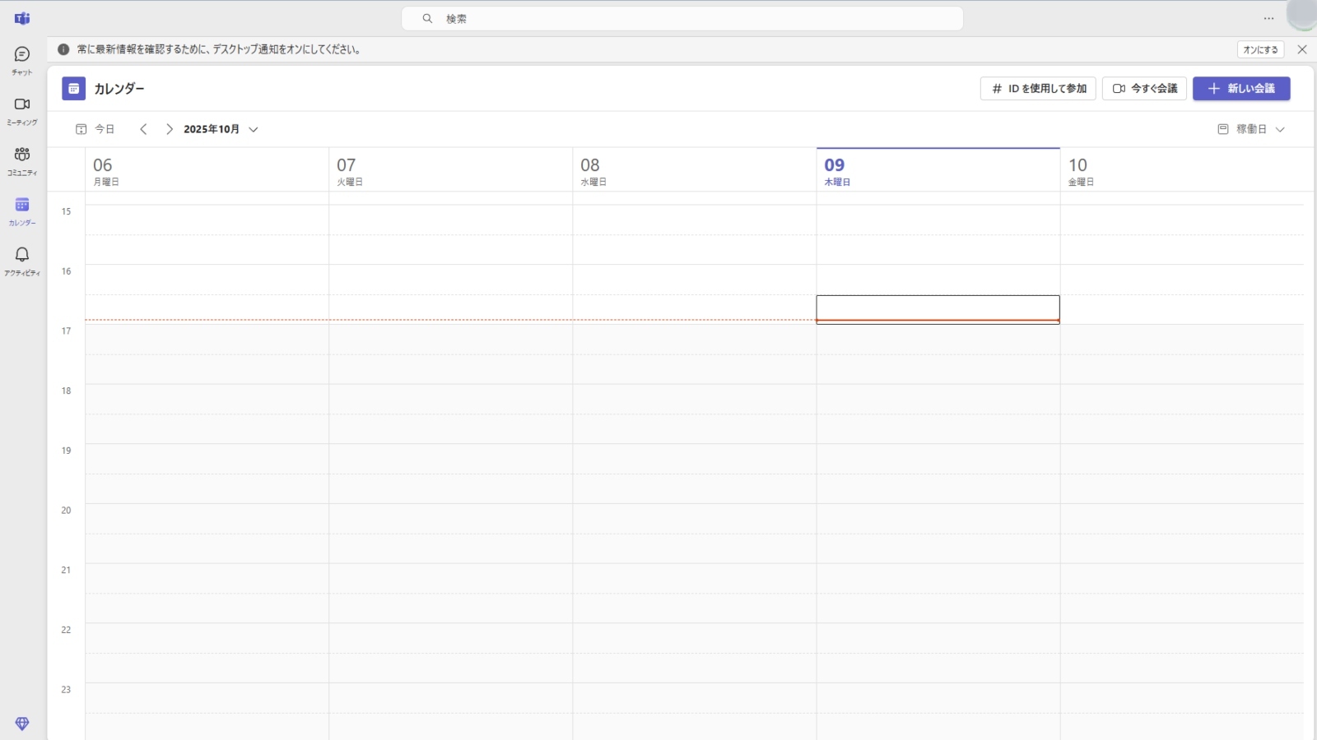Select the Friday 10 day header
This screenshot has width=1317, height=740.
(1080, 171)
